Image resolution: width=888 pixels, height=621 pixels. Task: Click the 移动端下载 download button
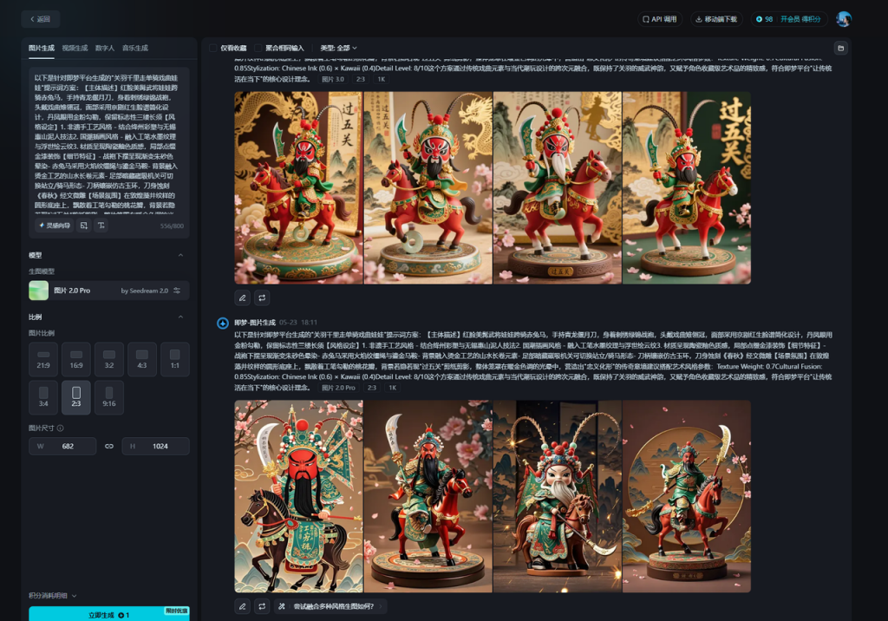point(716,19)
